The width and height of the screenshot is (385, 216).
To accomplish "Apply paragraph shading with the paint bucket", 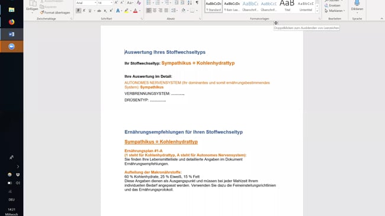I will [184, 11].
